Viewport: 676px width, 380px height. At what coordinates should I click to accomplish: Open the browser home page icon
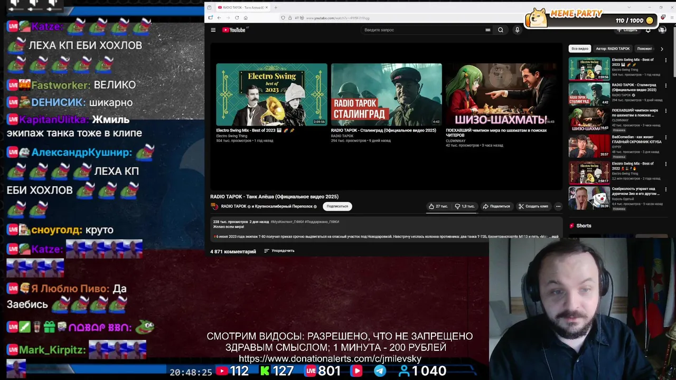tap(246, 18)
